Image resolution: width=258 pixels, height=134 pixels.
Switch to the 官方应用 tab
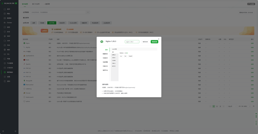(x=25, y=4)
